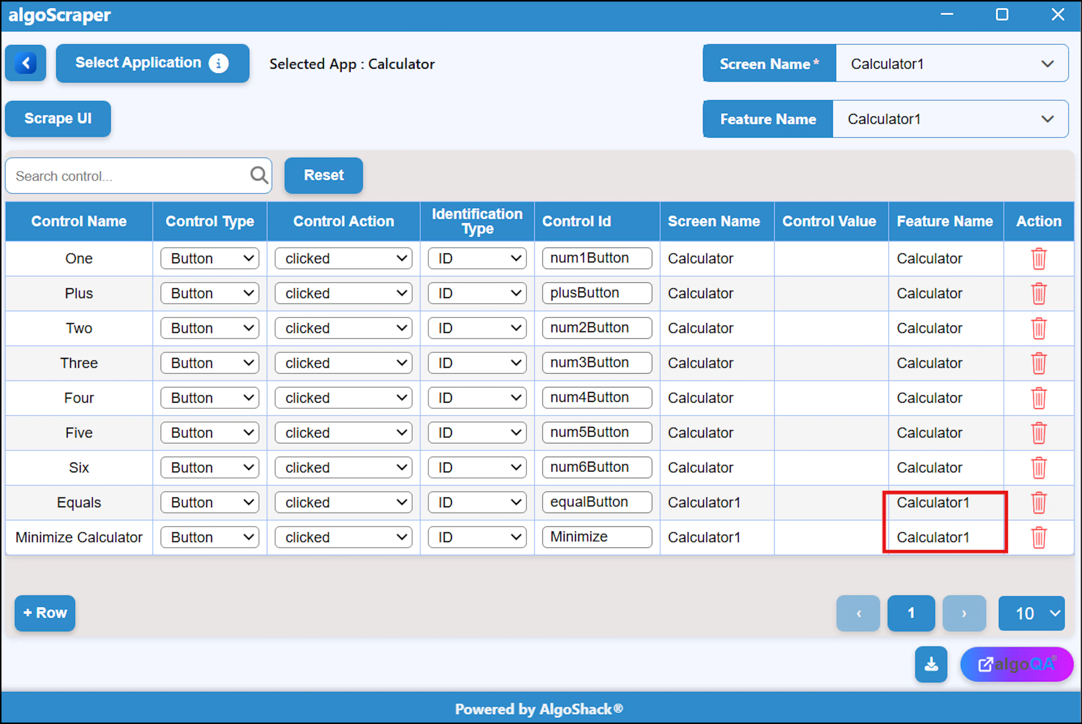Go to next page arrow
The height and width of the screenshot is (724, 1082).
pos(964,613)
